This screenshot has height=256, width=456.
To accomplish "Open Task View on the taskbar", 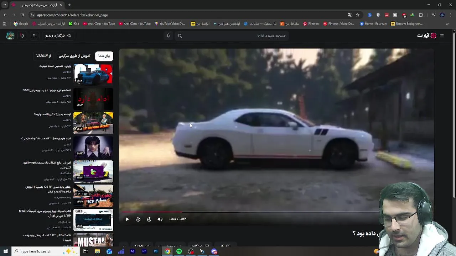I will pos(85,251).
